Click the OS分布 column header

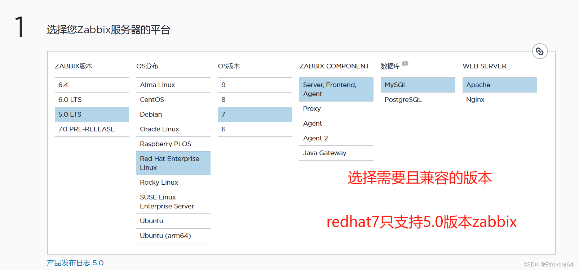click(x=147, y=66)
